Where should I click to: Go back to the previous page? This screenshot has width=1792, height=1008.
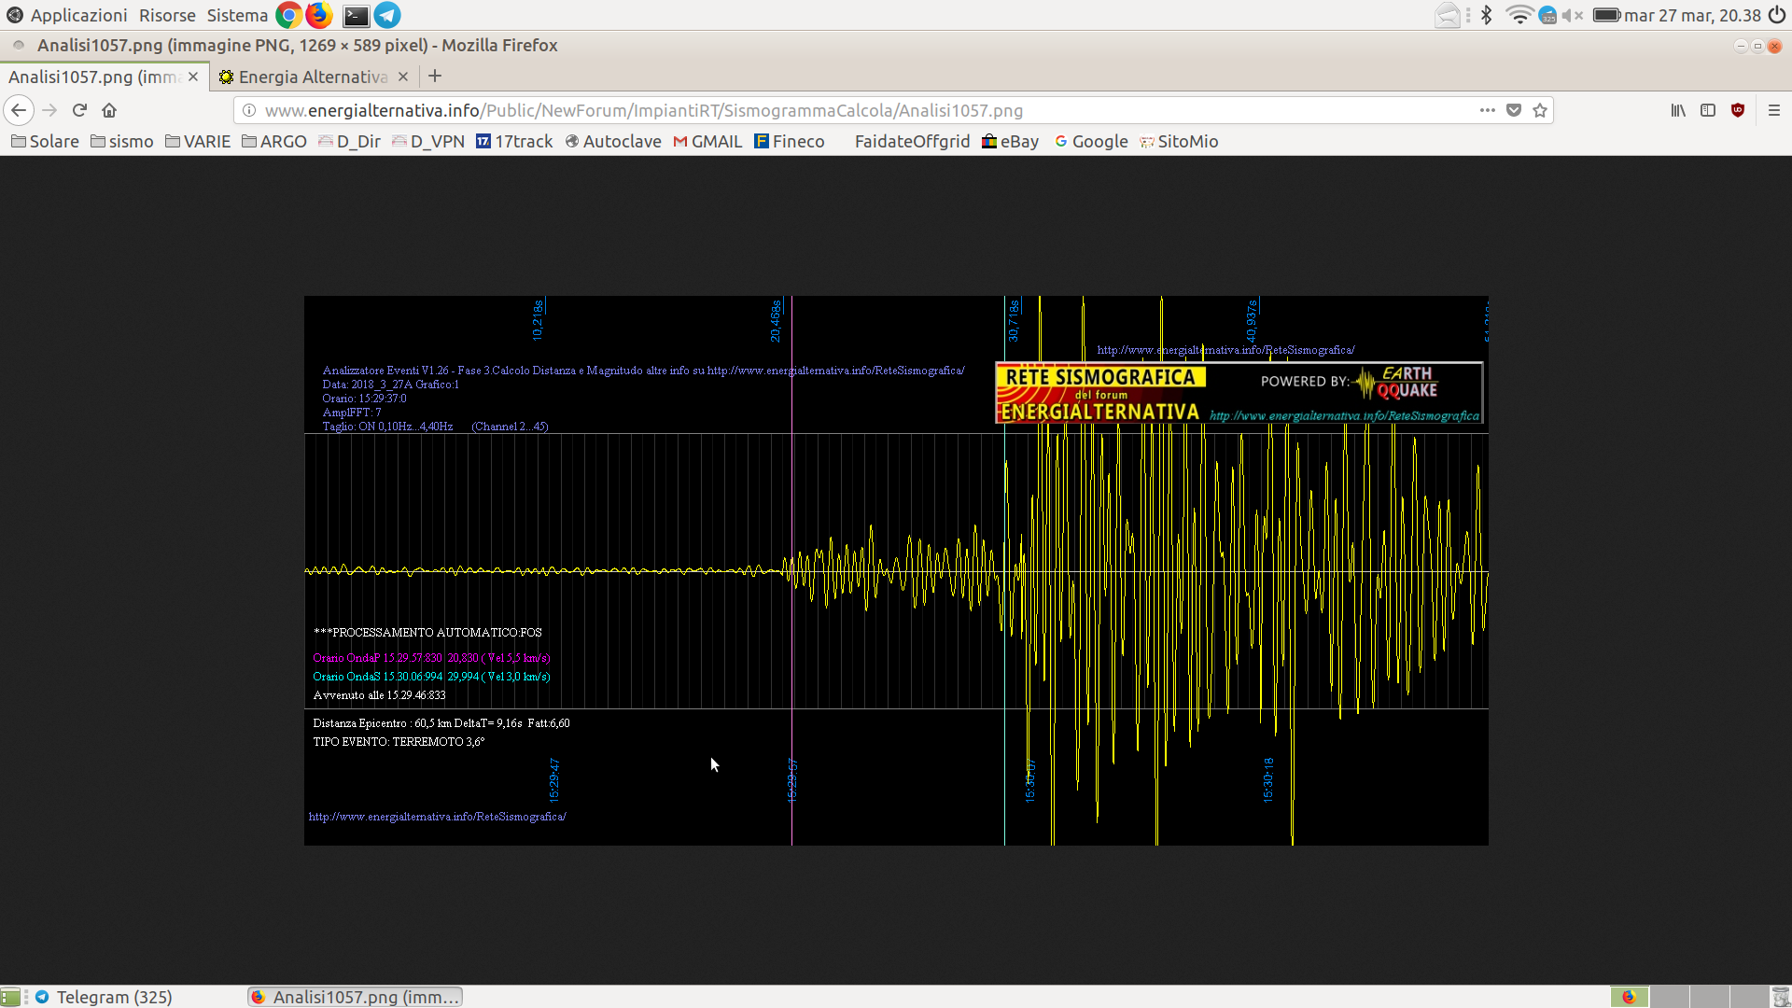point(19,110)
